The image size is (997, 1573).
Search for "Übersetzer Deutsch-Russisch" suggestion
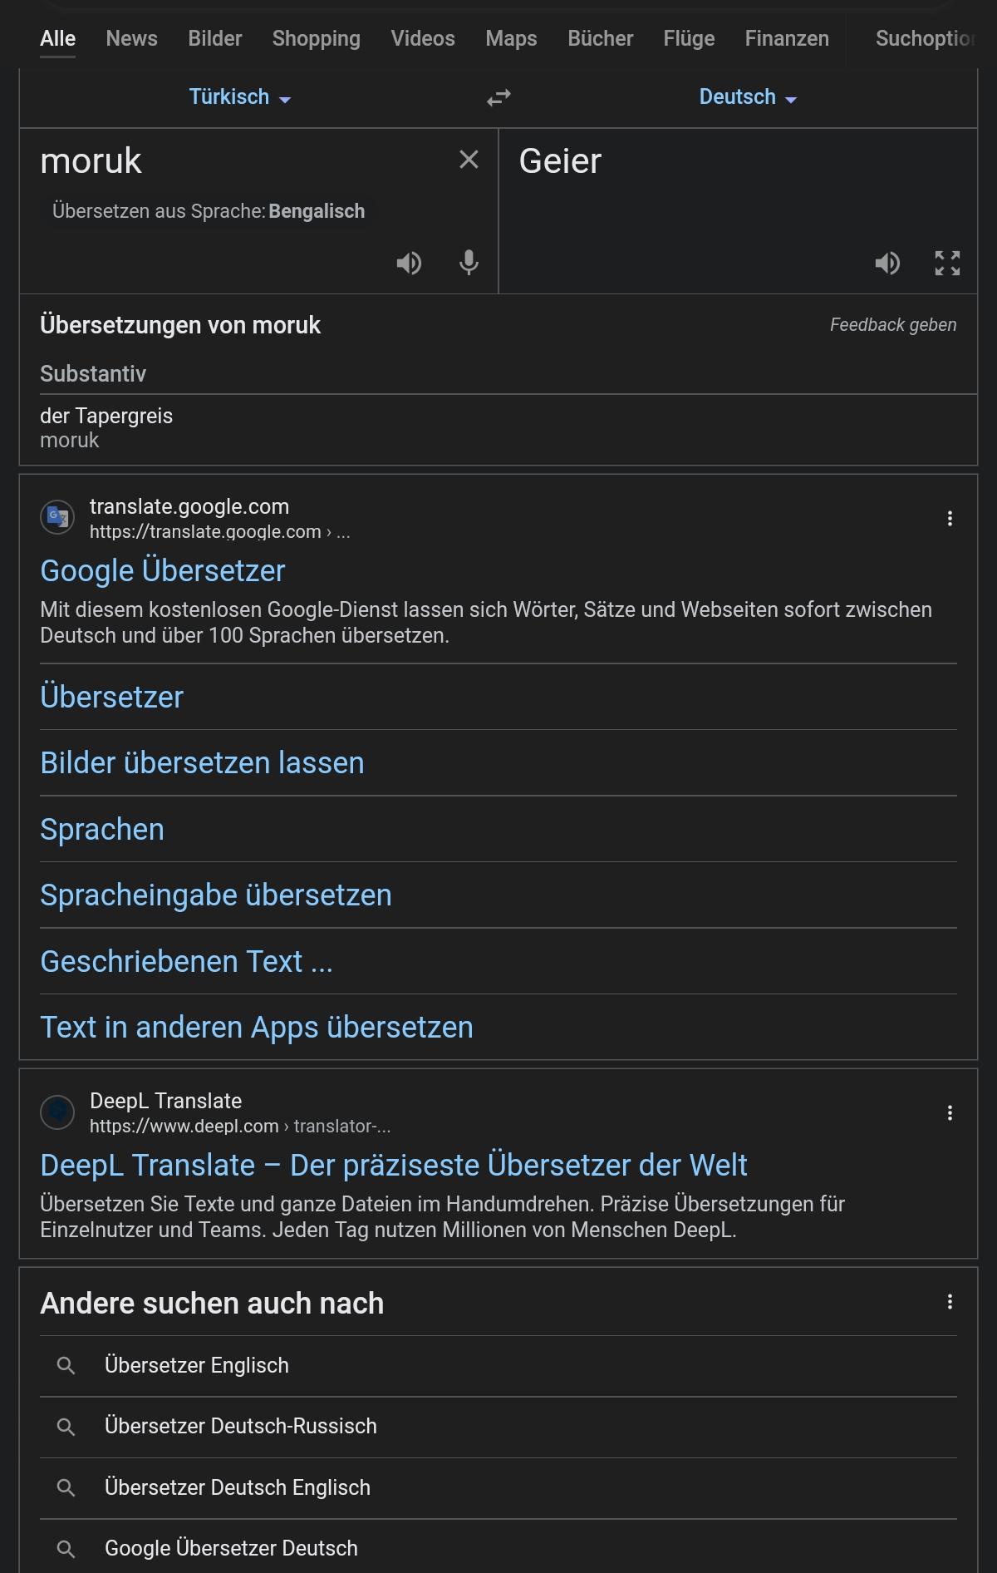241,1426
